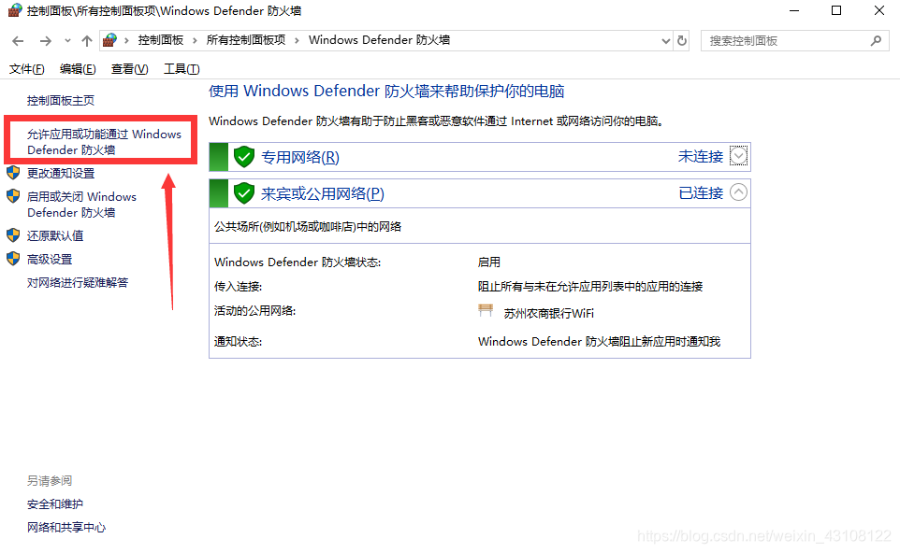Go up one level with up arrow
The height and width of the screenshot is (553, 900).
[x=87, y=41]
